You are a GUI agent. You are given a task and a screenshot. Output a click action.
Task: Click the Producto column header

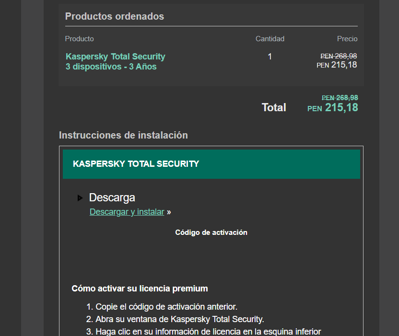(80, 39)
